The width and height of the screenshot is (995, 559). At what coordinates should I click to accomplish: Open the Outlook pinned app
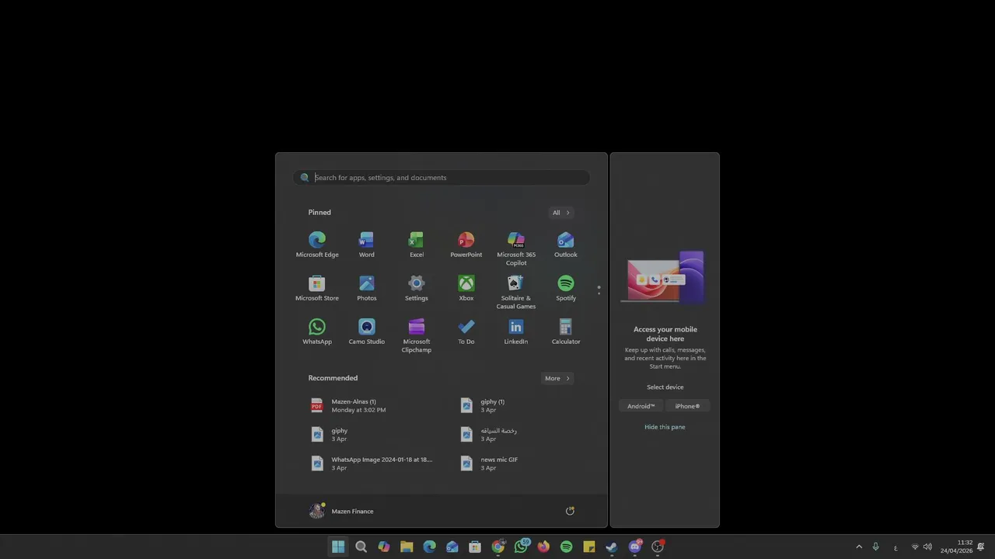[x=566, y=245]
